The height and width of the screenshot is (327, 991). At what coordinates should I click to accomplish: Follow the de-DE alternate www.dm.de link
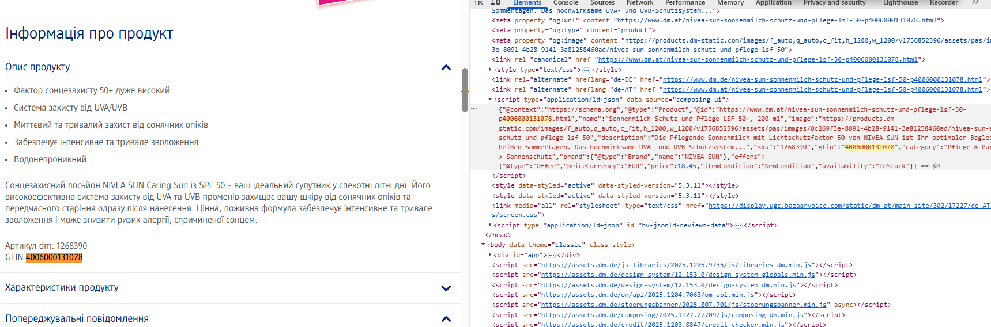[x=822, y=80]
